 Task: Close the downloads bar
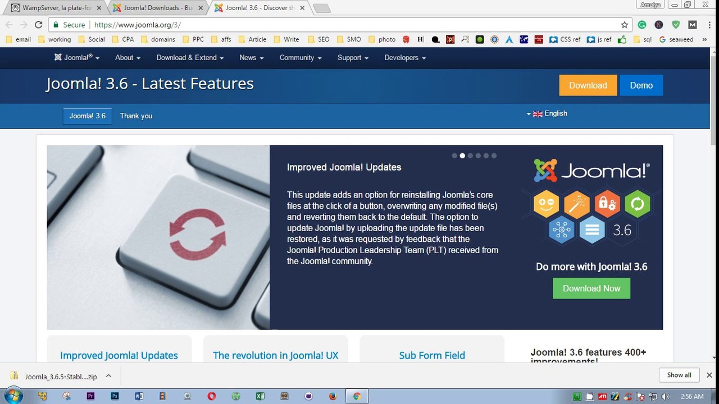tap(709, 375)
